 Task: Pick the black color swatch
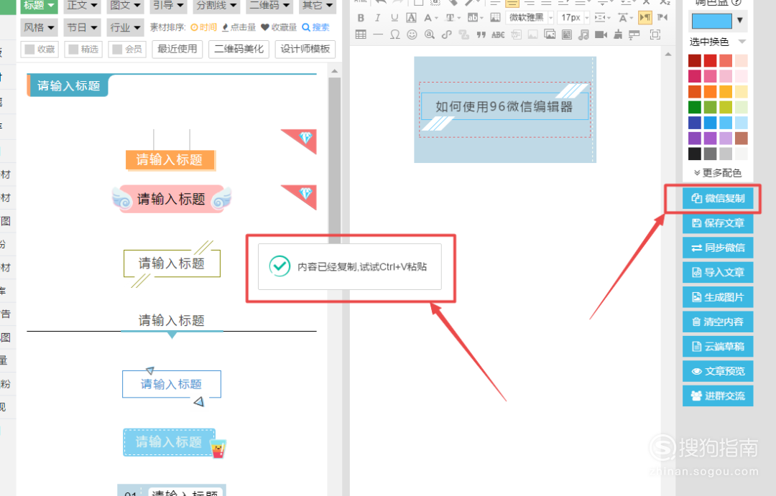694,154
